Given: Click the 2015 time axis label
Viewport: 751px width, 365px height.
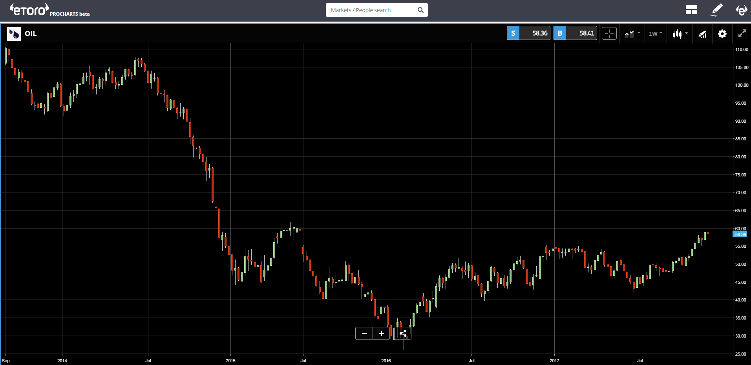Looking at the screenshot, I should (230, 361).
